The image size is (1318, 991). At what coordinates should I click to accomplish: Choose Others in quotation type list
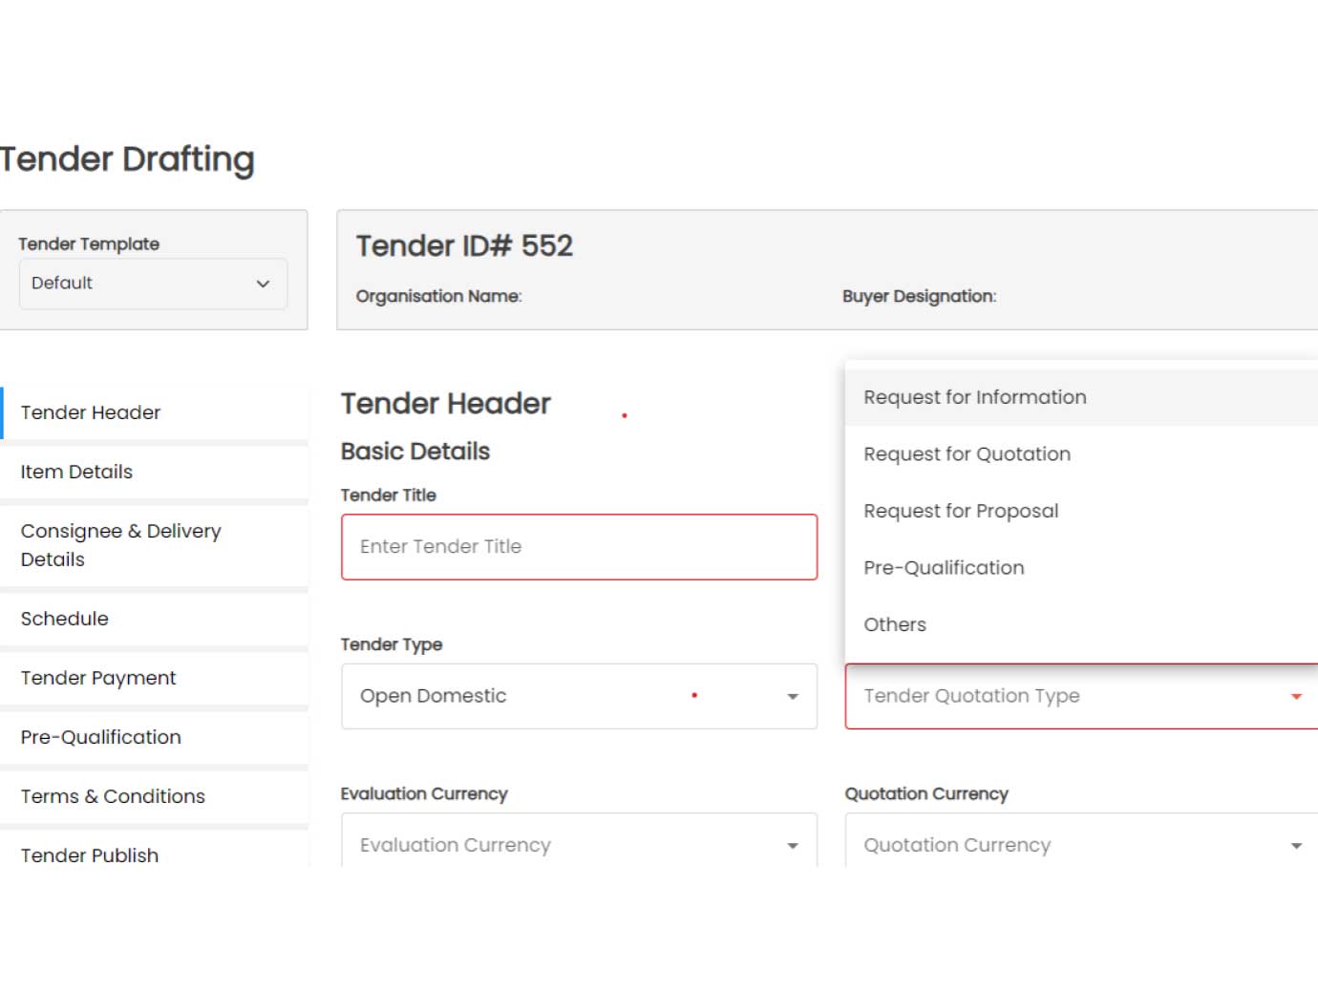tap(895, 624)
